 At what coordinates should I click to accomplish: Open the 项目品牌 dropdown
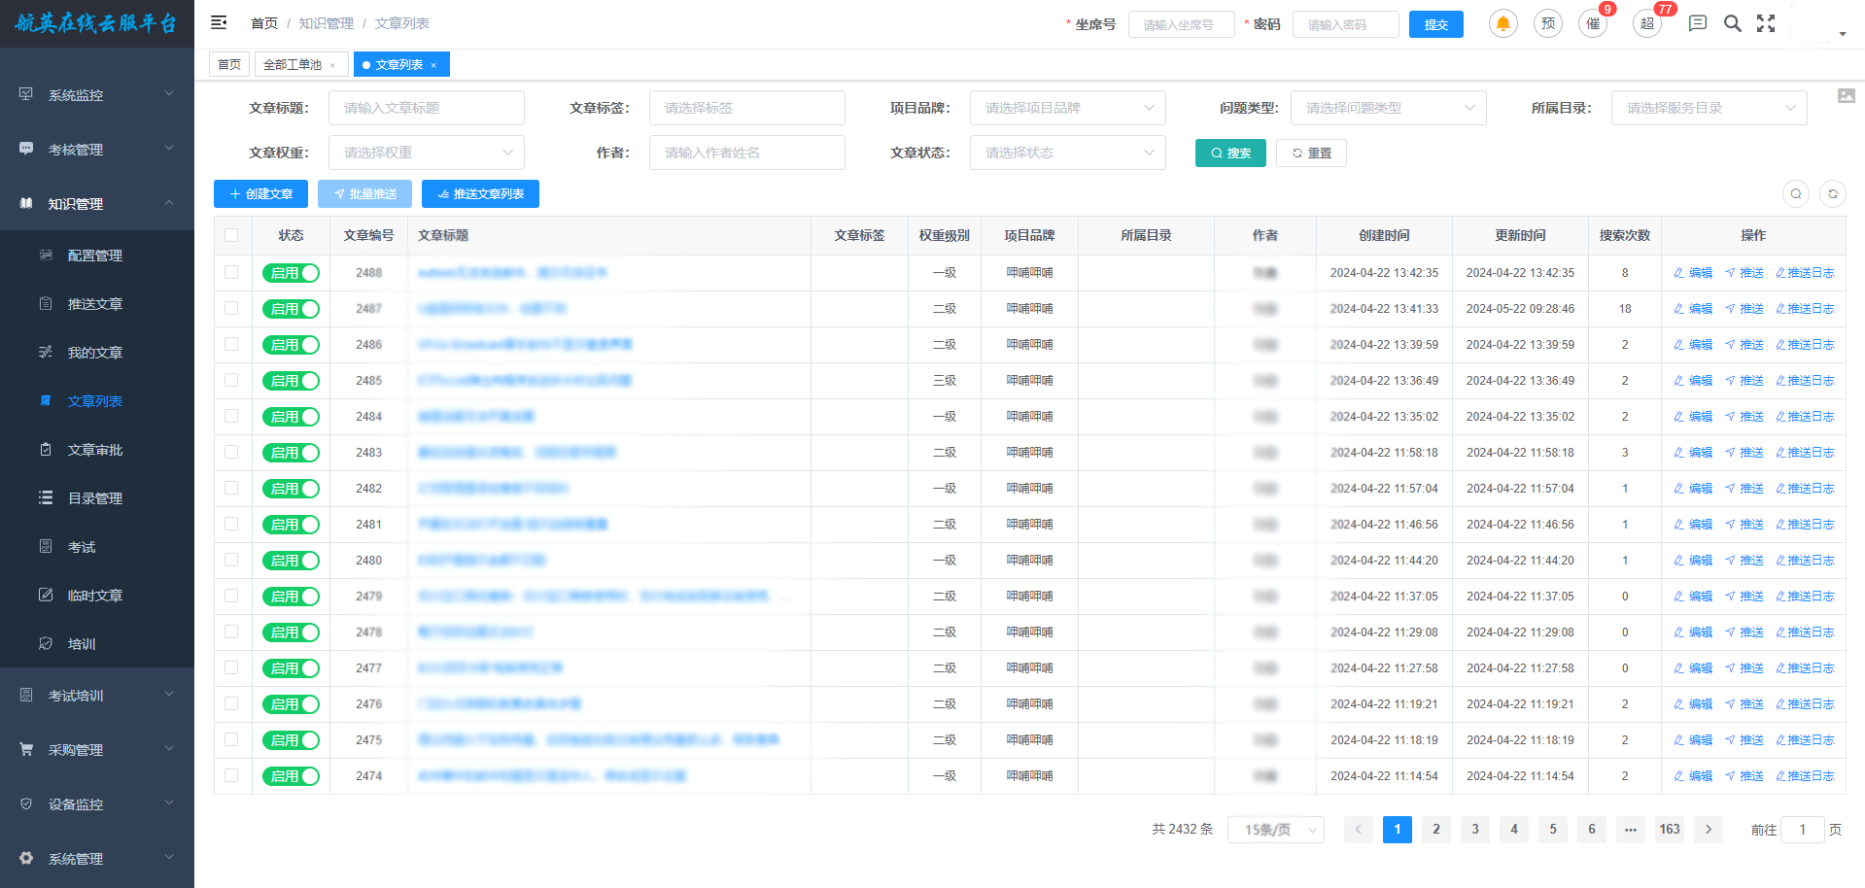click(x=1067, y=108)
